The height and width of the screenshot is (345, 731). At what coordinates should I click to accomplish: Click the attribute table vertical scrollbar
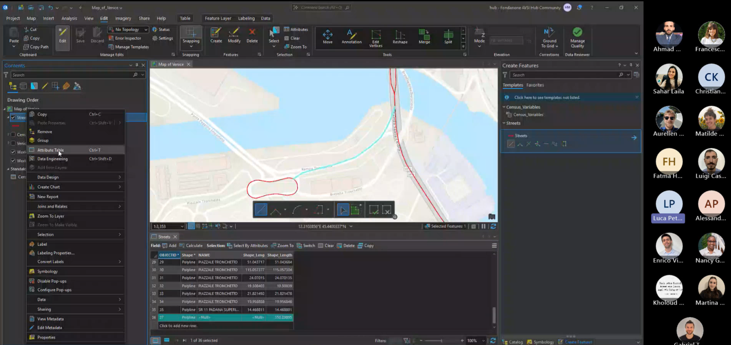click(494, 315)
